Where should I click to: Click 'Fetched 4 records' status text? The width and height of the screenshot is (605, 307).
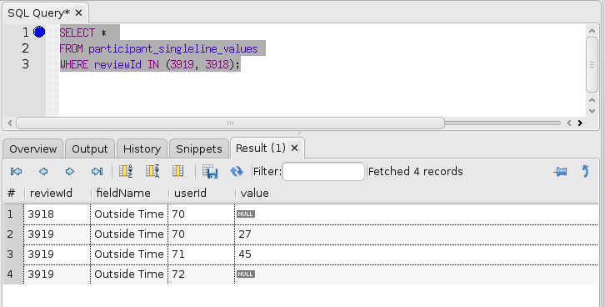(416, 172)
